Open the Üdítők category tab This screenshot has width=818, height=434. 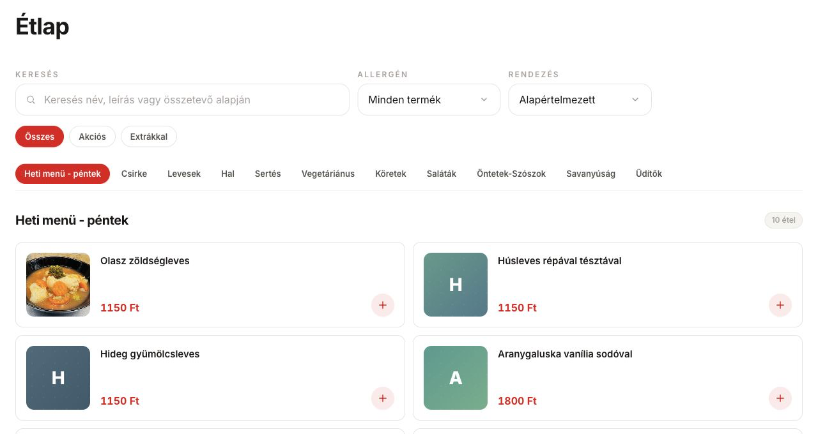649,174
